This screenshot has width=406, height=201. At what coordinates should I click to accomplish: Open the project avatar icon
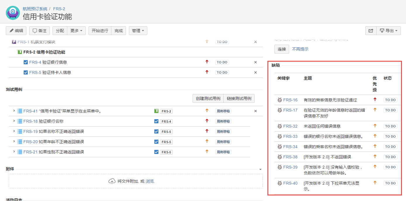point(13,13)
